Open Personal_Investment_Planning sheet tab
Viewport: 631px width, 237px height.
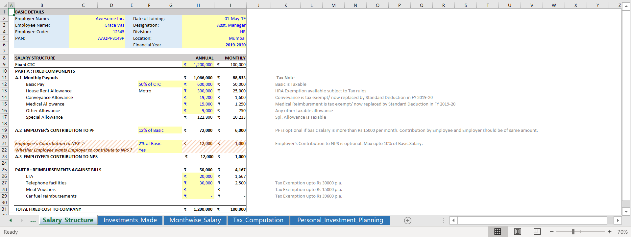point(340,220)
